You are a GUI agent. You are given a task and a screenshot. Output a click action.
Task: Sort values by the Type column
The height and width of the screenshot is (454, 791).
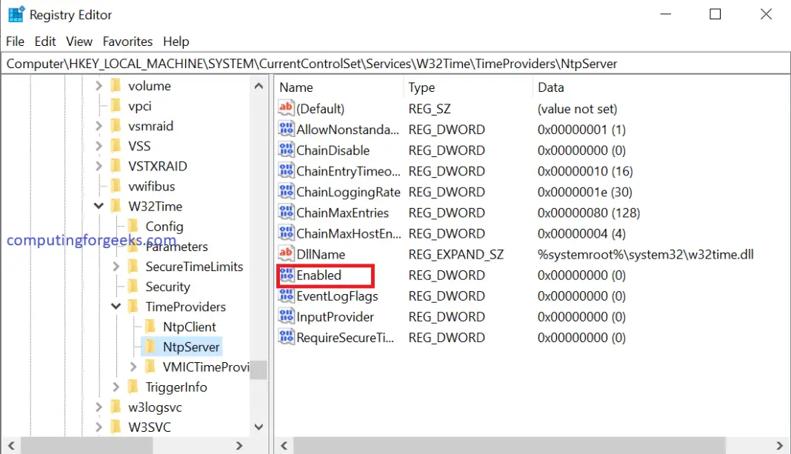421,87
